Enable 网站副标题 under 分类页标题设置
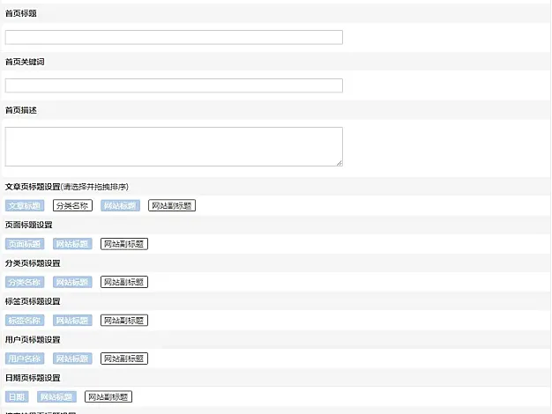The height and width of the screenshot is (414, 552). 123,282
